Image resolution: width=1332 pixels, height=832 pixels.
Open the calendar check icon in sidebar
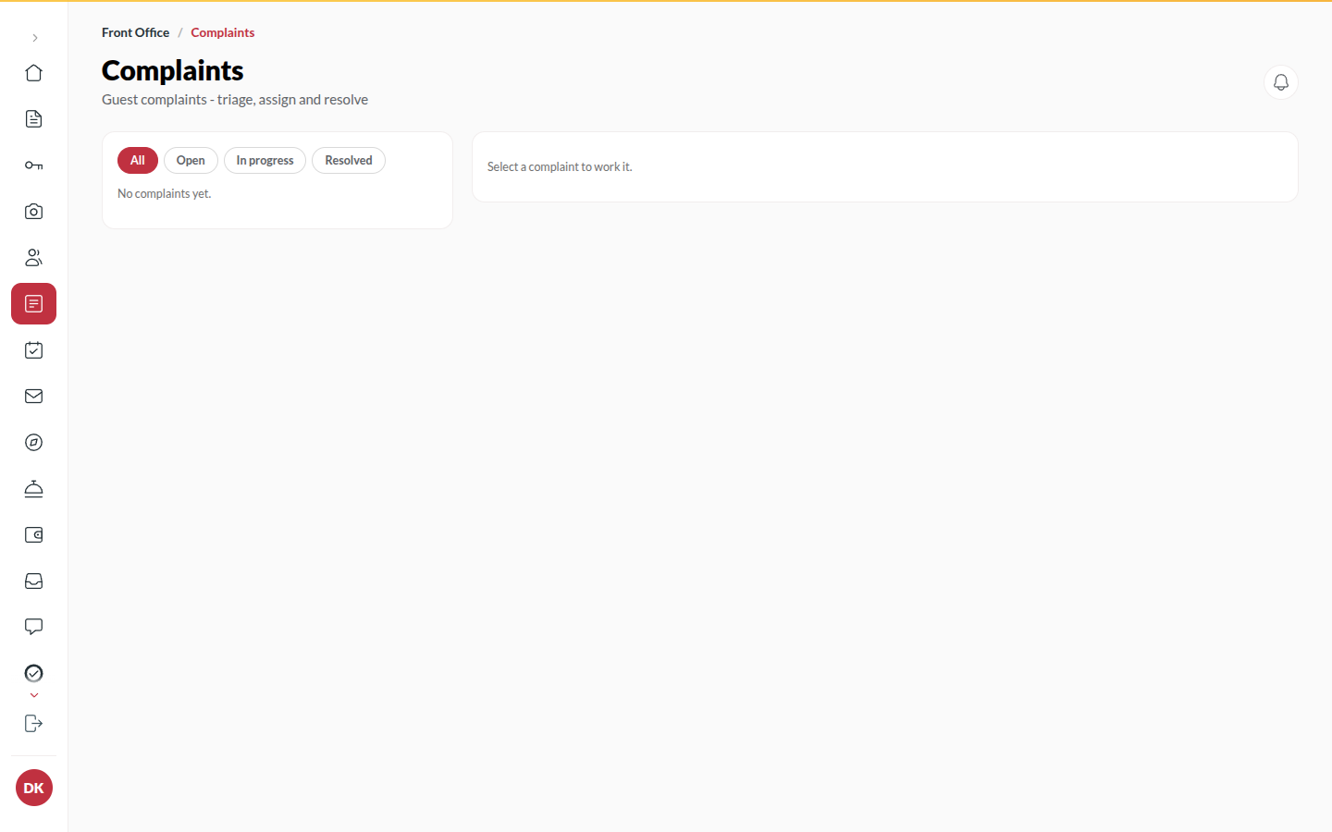34,350
